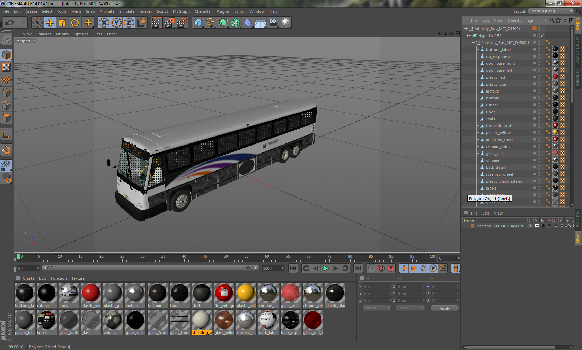Click frame 50 on the timeline ruler
This screenshot has width=582, height=350.
click(226, 257)
